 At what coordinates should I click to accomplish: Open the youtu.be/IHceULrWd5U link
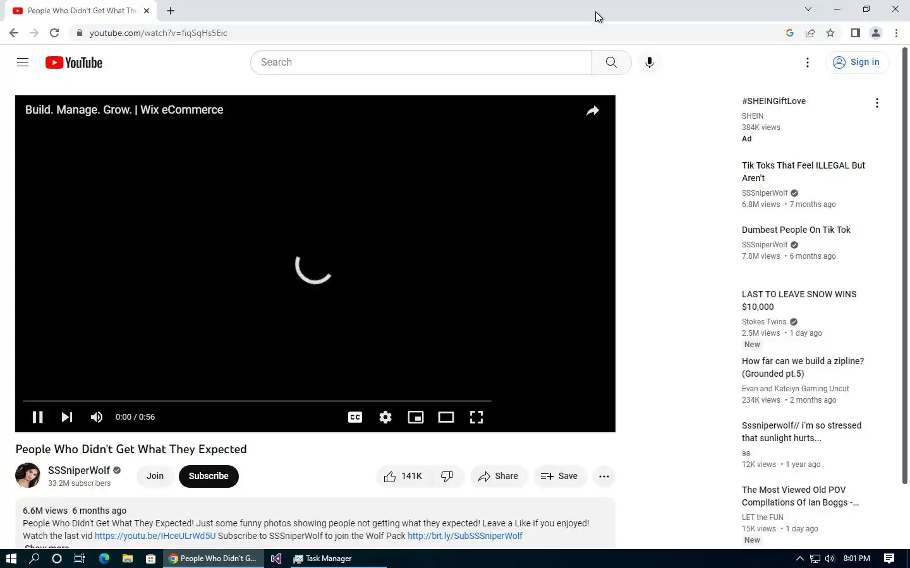pyautogui.click(x=155, y=536)
